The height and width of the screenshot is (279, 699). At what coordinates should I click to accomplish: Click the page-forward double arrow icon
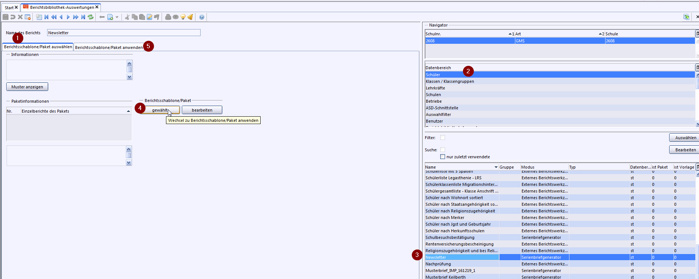point(75,17)
